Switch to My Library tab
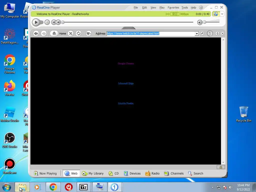 click(93, 173)
